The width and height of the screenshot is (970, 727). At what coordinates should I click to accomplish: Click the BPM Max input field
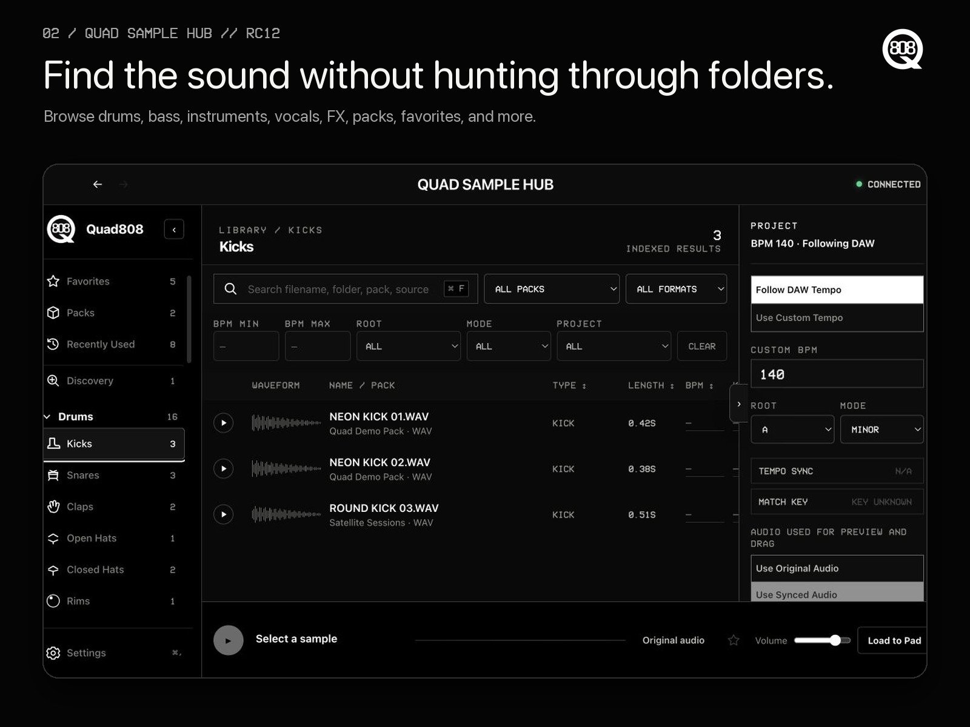(318, 346)
